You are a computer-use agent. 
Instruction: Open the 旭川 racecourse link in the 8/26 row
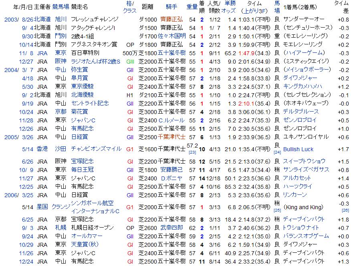(61, 19)
